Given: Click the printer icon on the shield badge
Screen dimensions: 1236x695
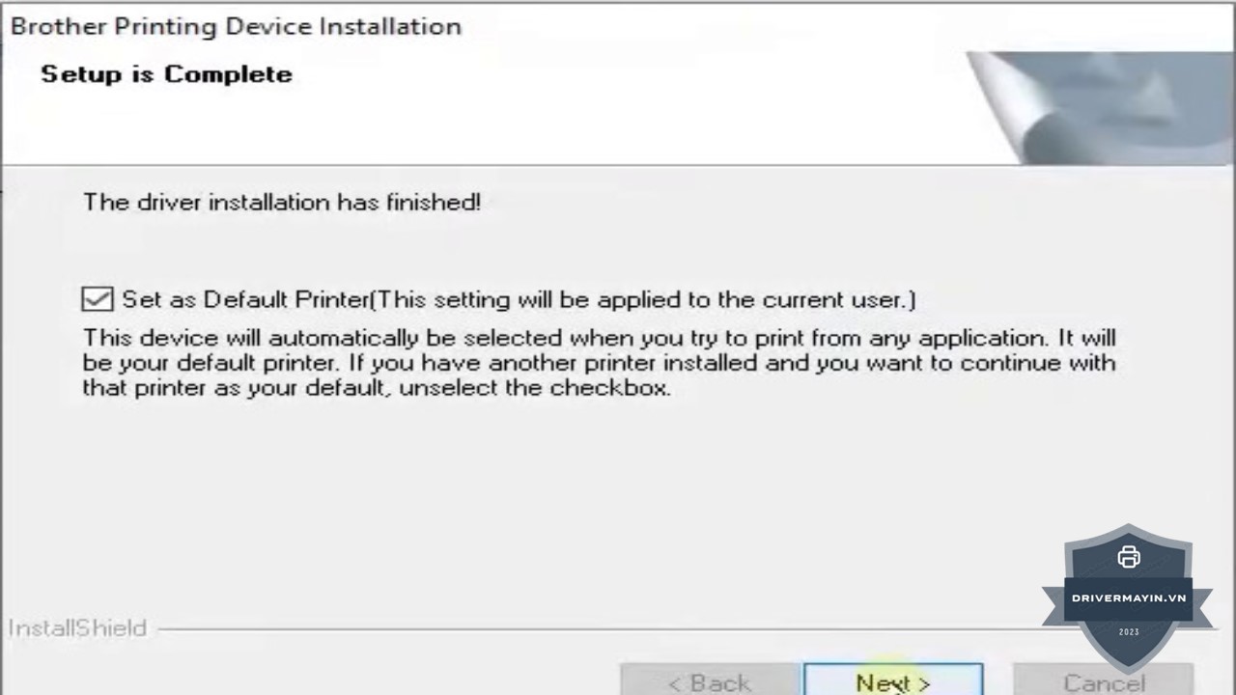Looking at the screenshot, I should tap(1128, 557).
